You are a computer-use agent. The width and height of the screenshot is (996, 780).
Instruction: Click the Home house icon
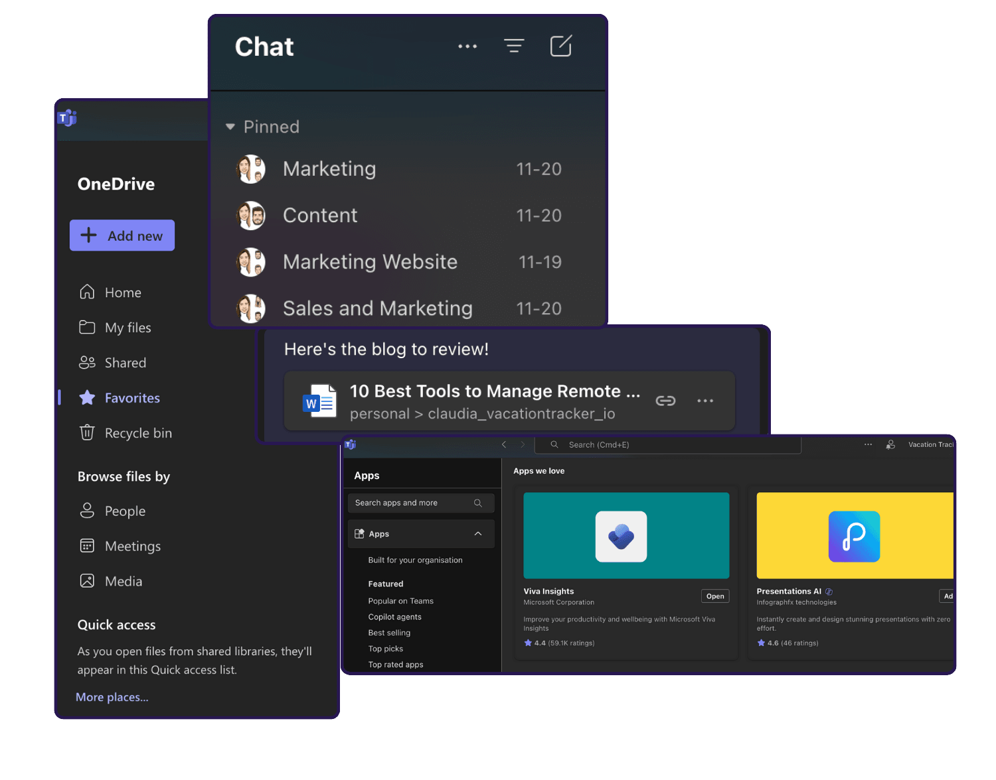point(87,292)
